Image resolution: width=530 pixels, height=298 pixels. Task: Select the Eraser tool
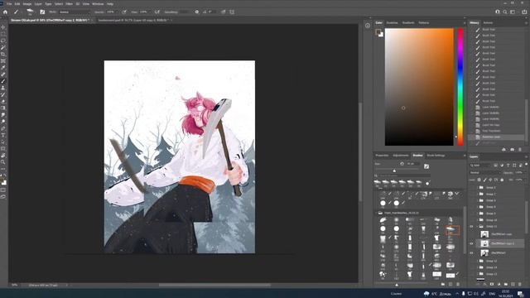(x=3, y=101)
